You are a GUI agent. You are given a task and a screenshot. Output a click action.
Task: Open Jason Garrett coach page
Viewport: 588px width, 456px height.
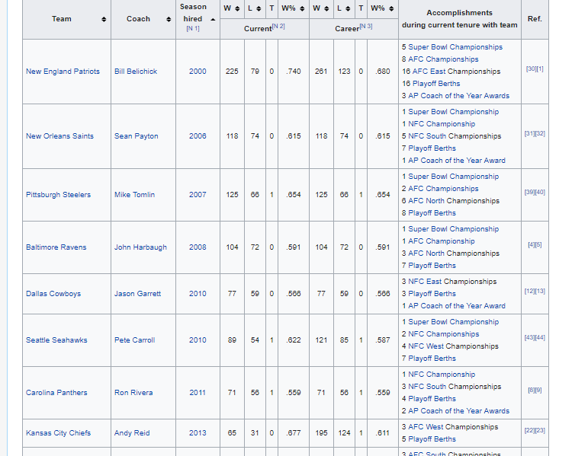pos(137,294)
